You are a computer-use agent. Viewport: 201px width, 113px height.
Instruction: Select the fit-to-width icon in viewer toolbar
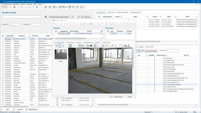(80, 46)
